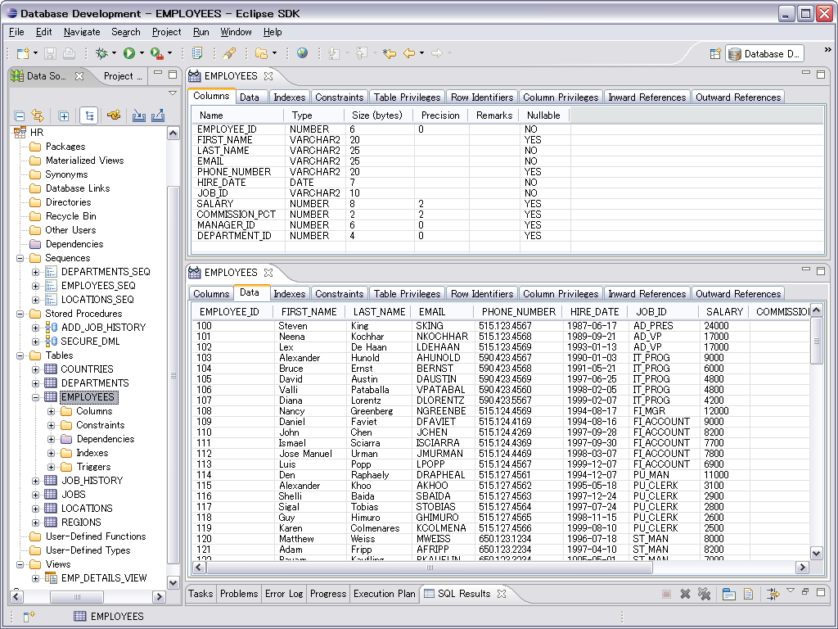Click the New Connection Profile icon
This screenshot has height=629, width=838.
click(x=113, y=115)
